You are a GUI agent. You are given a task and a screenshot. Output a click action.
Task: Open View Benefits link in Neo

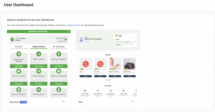point(118,45)
